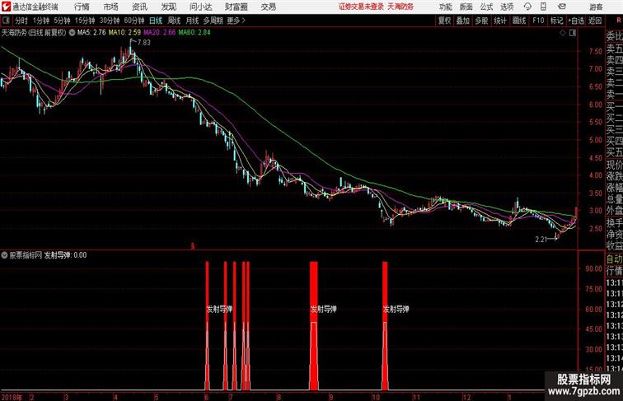
Task: Open the 资讯 menu
Action: tap(139, 7)
